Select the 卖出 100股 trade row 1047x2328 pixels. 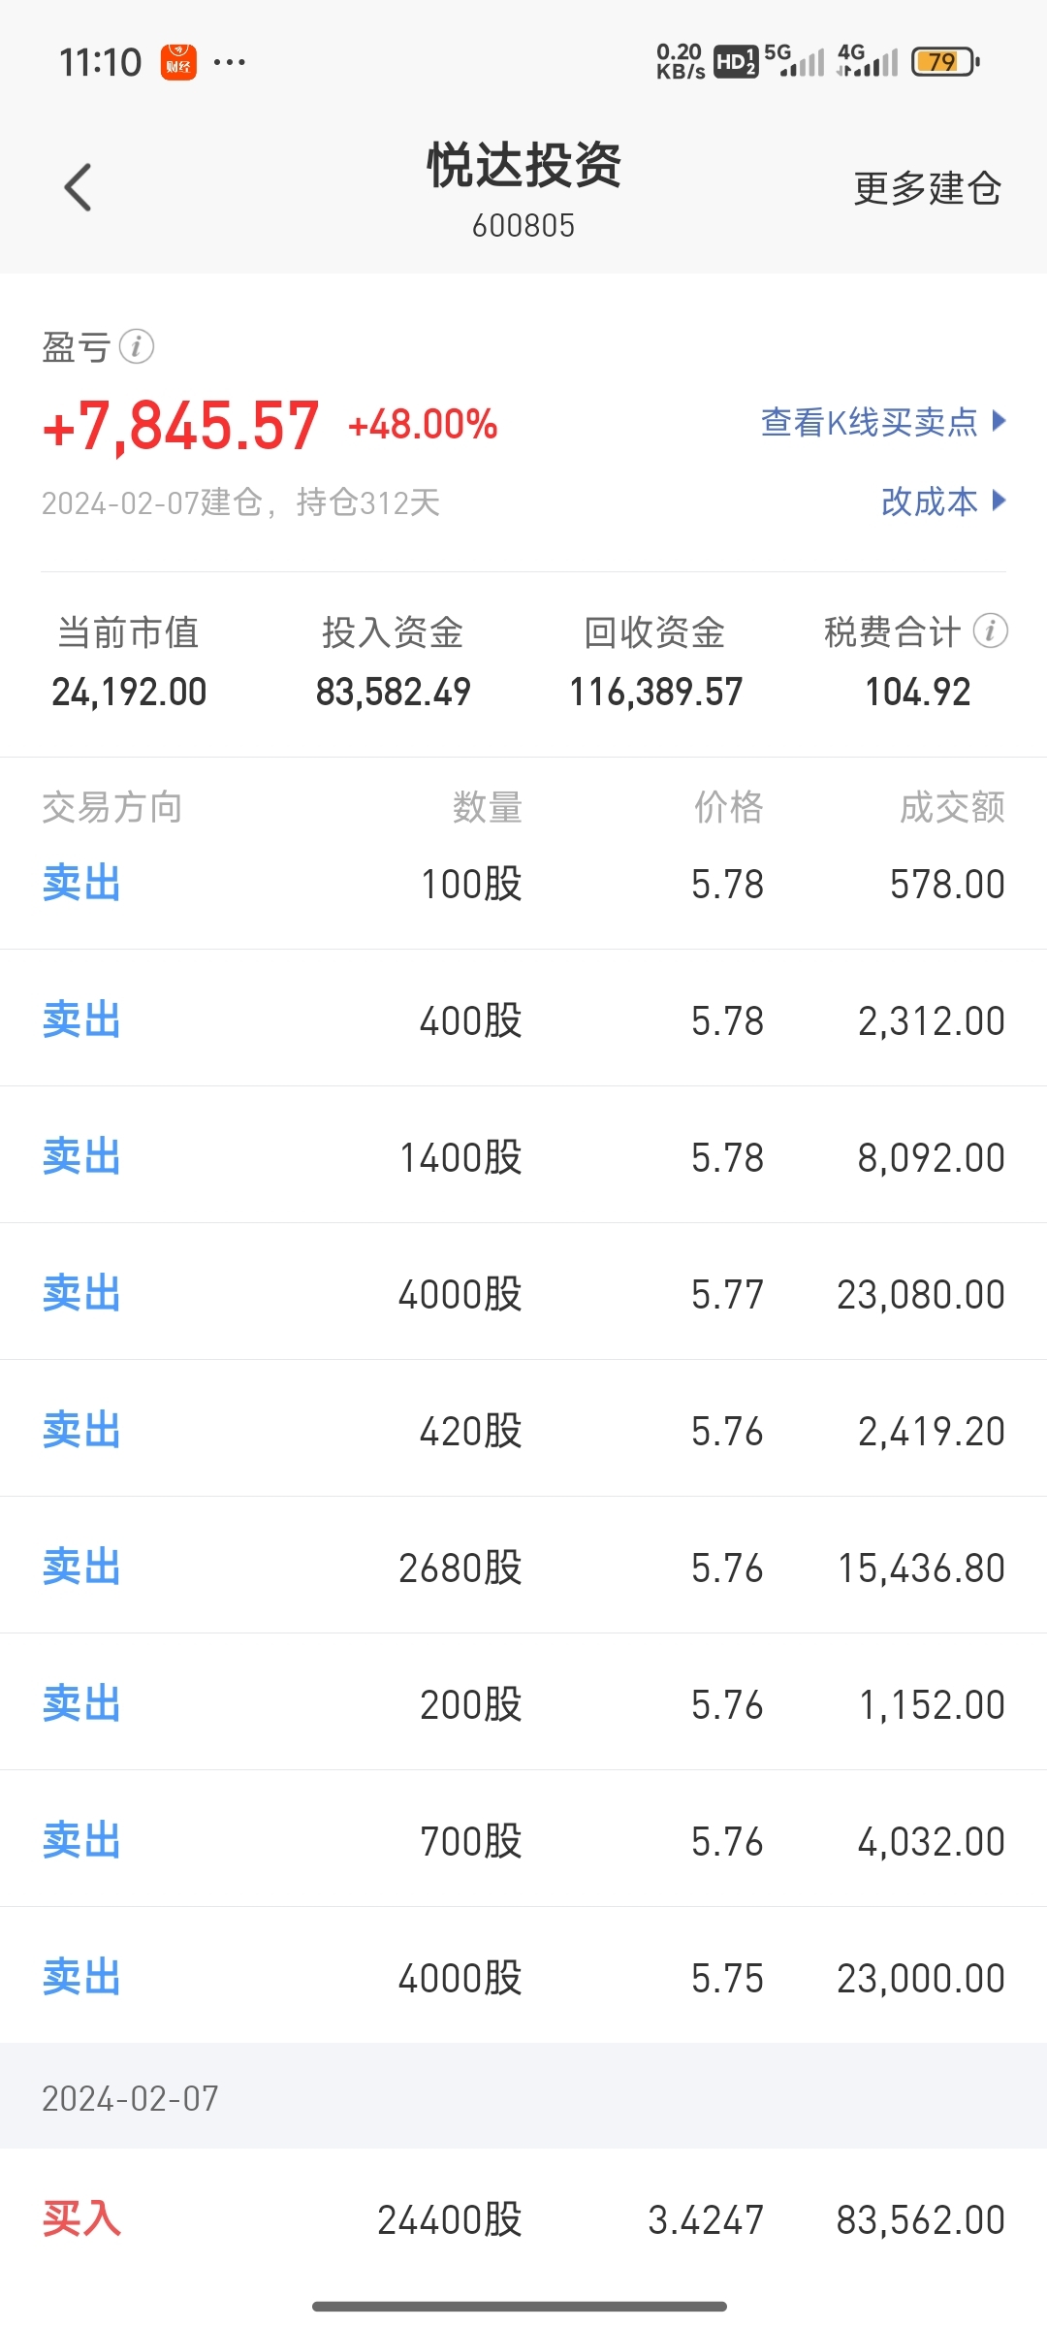tap(523, 884)
